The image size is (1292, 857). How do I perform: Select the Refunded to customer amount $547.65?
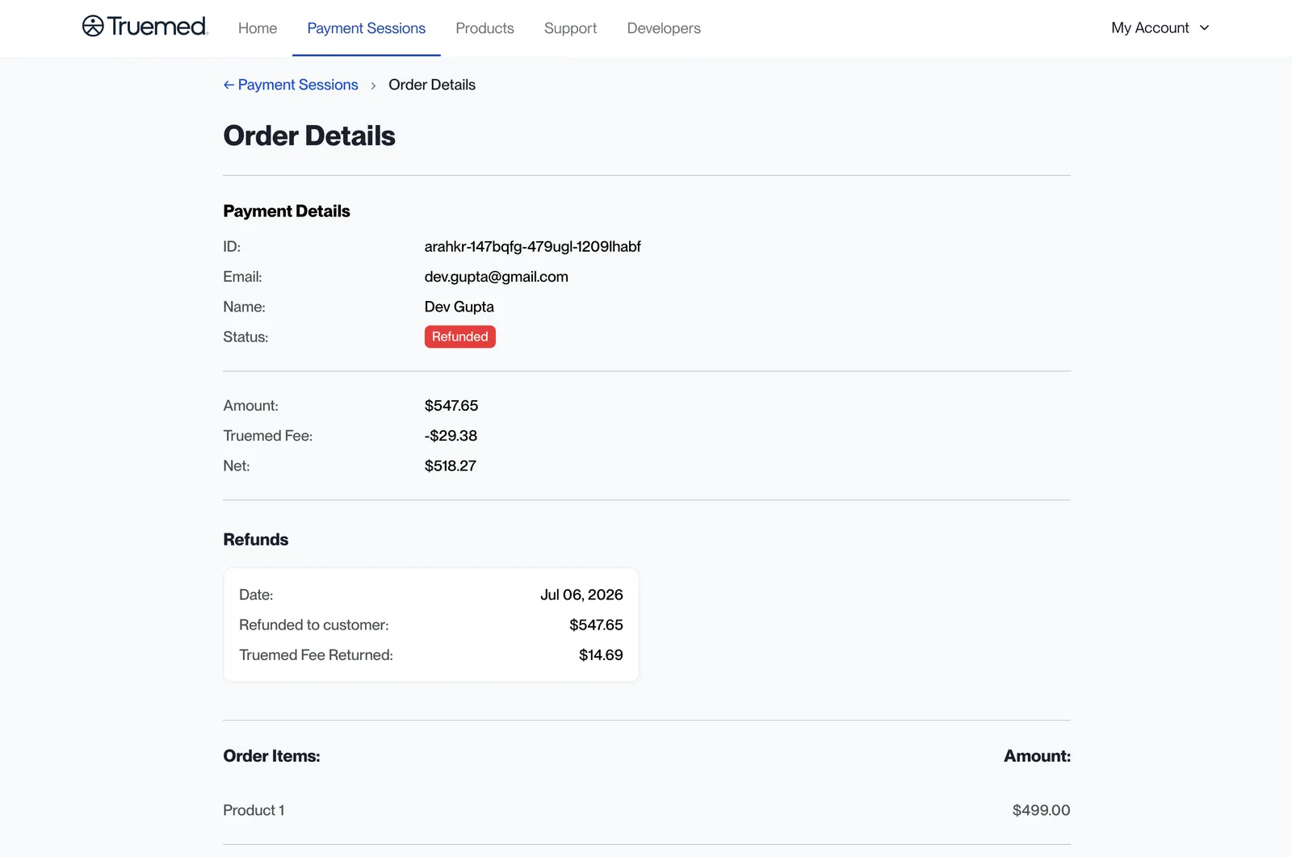point(596,625)
